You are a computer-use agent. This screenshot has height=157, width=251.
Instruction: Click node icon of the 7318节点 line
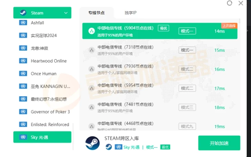(x=91, y=50)
